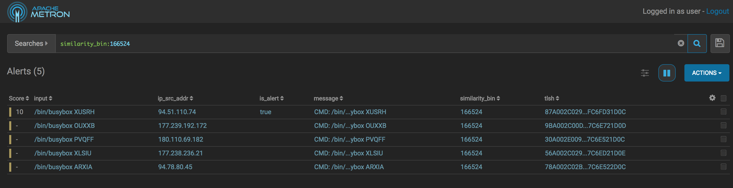The width and height of the screenshot is (733, 188).
Task: Pause automatic alert refresh
Action: pyautogui.click(x=667, y=73)
